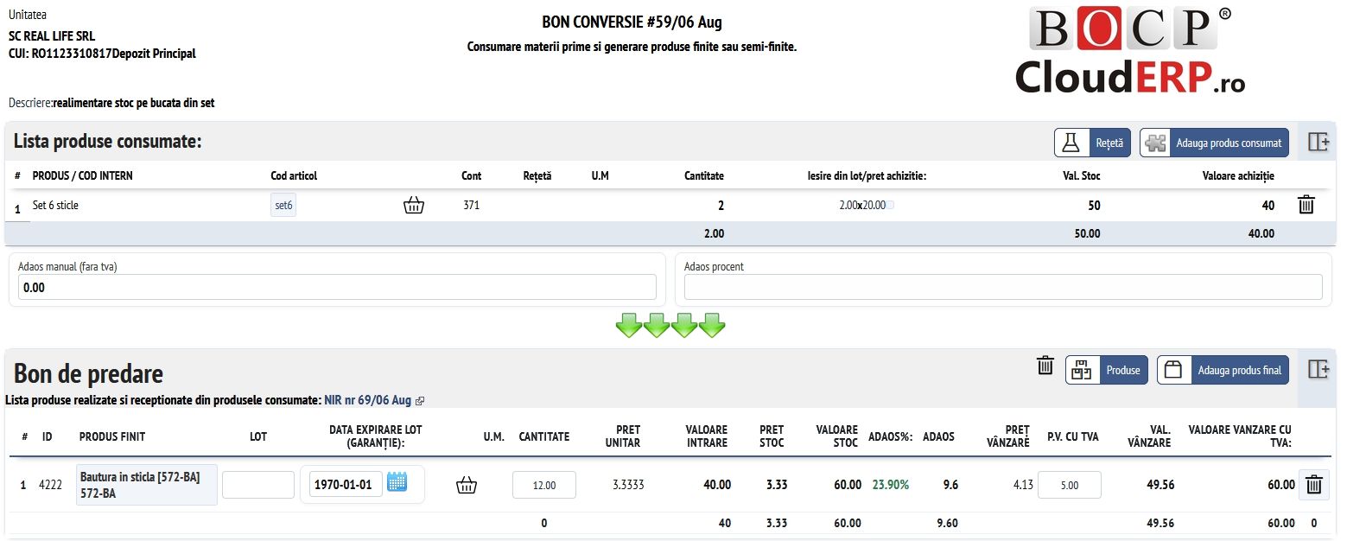This screenshot has height=541, width=1347.
Task: Click basket icon in finished product row
Action: click(x=467, y=485)
